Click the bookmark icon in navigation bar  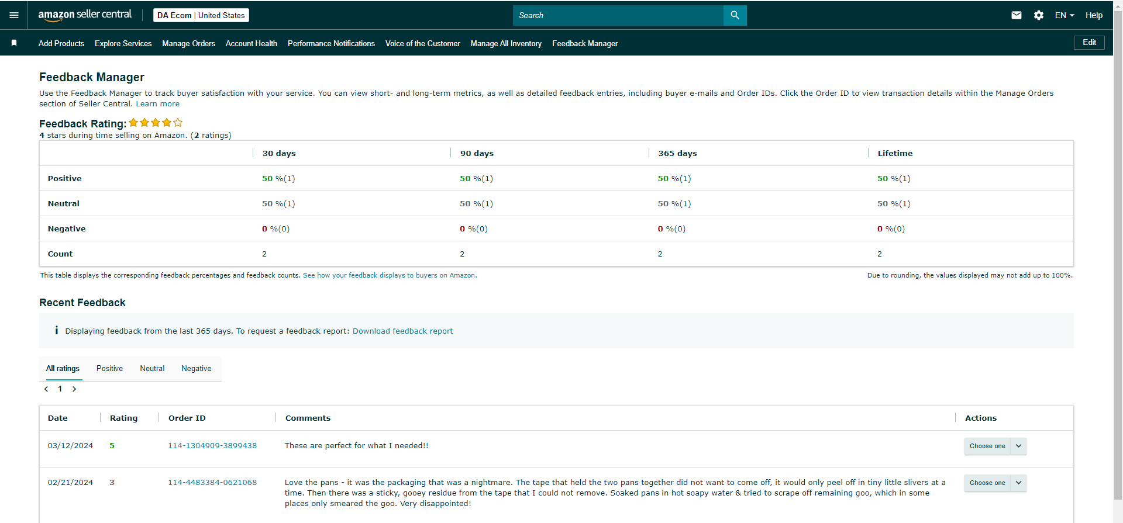(14, 43)
